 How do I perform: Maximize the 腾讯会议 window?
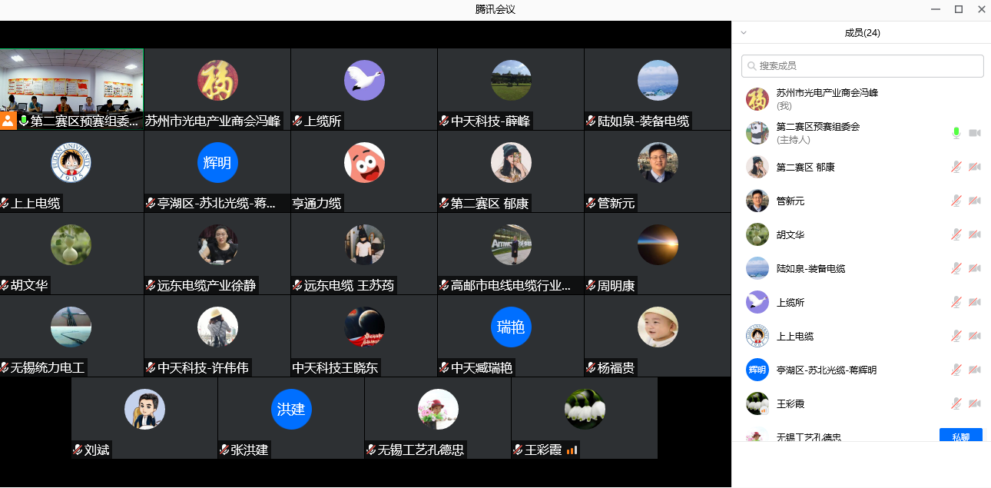[959, 9]
